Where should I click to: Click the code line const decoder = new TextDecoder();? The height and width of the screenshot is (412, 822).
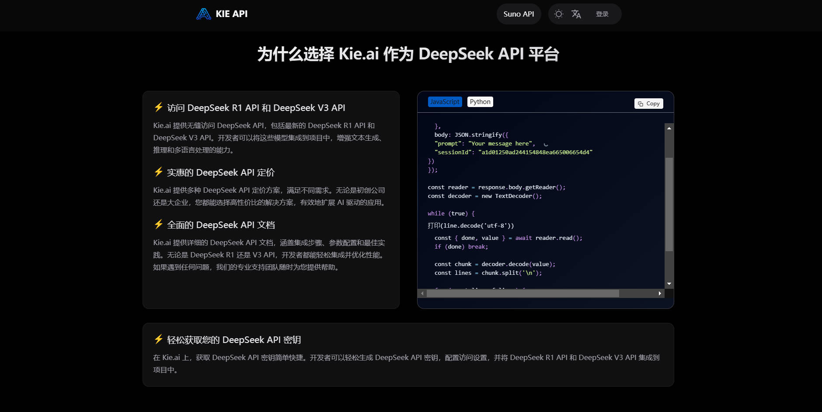click(485, 196)
